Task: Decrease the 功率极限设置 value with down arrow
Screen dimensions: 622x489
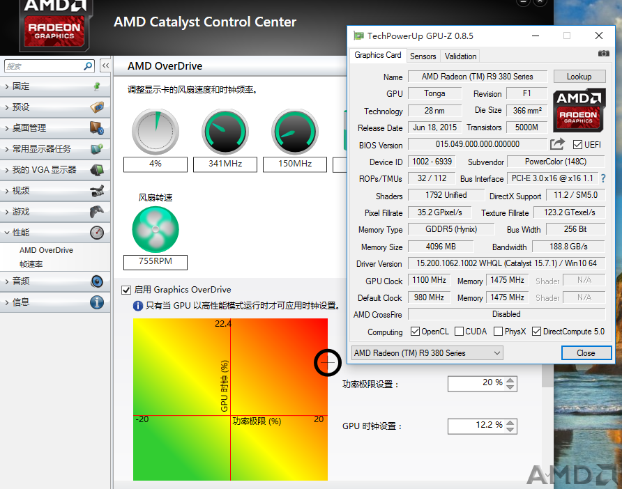Action: [510, 387]
